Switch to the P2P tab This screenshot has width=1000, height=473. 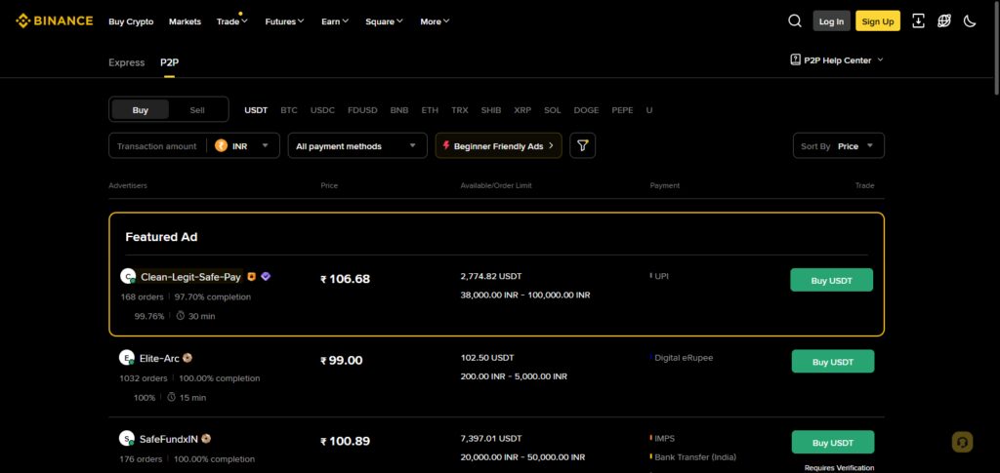pyautogui.click(x=169, y=62)
